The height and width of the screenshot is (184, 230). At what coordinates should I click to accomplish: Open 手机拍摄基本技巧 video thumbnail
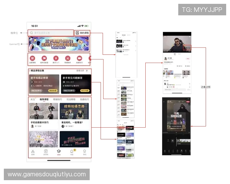click(x=44, y=111)
